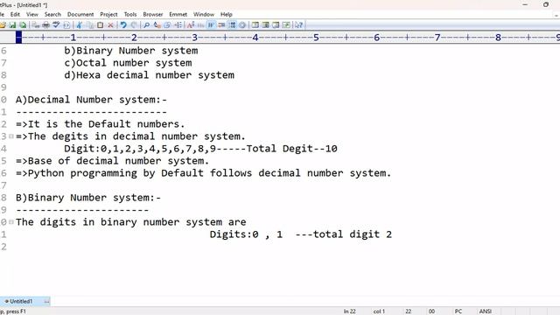560x315 pixels.
Task: Open the Emmet menu
Action: (178, 14)
